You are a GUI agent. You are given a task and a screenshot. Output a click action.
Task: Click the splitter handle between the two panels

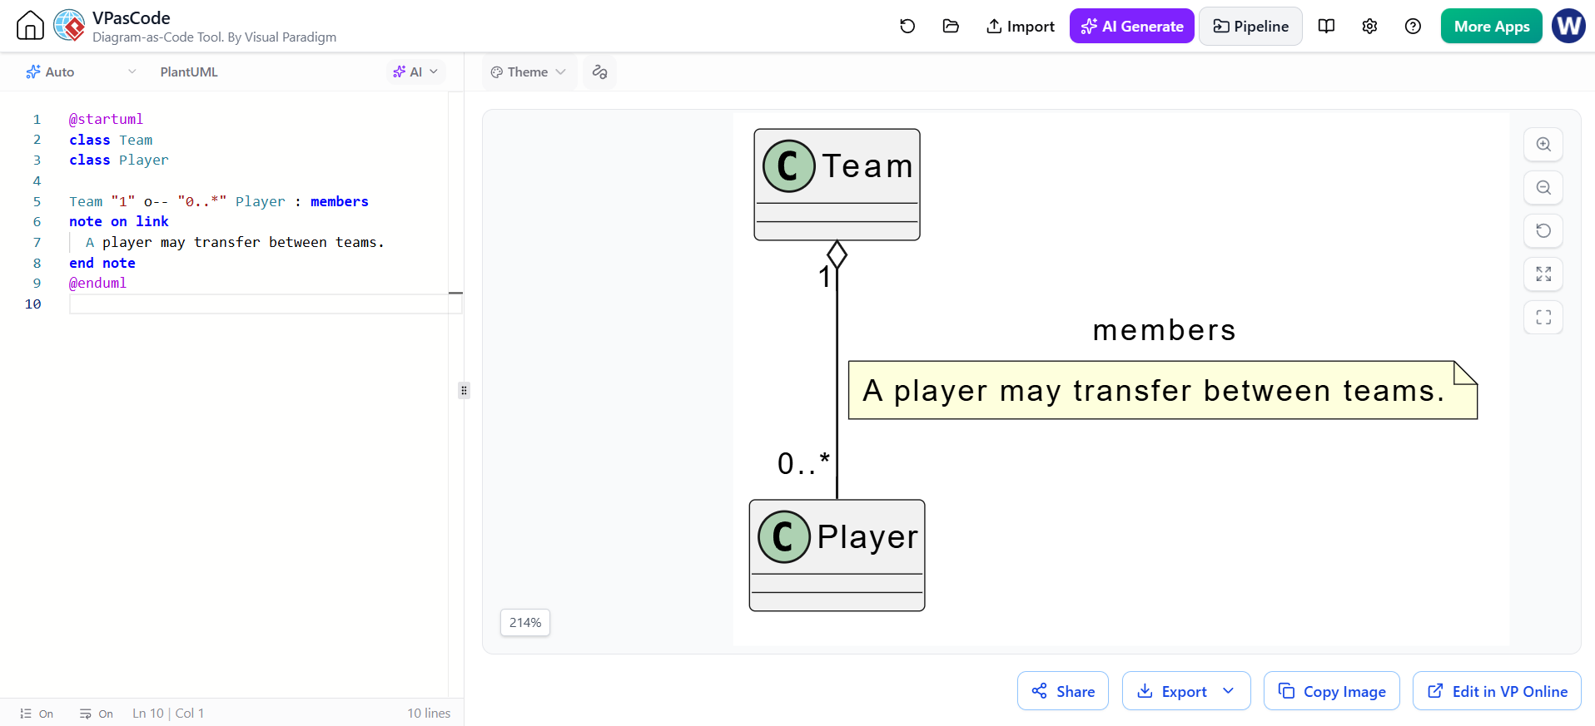click(464, 390)
